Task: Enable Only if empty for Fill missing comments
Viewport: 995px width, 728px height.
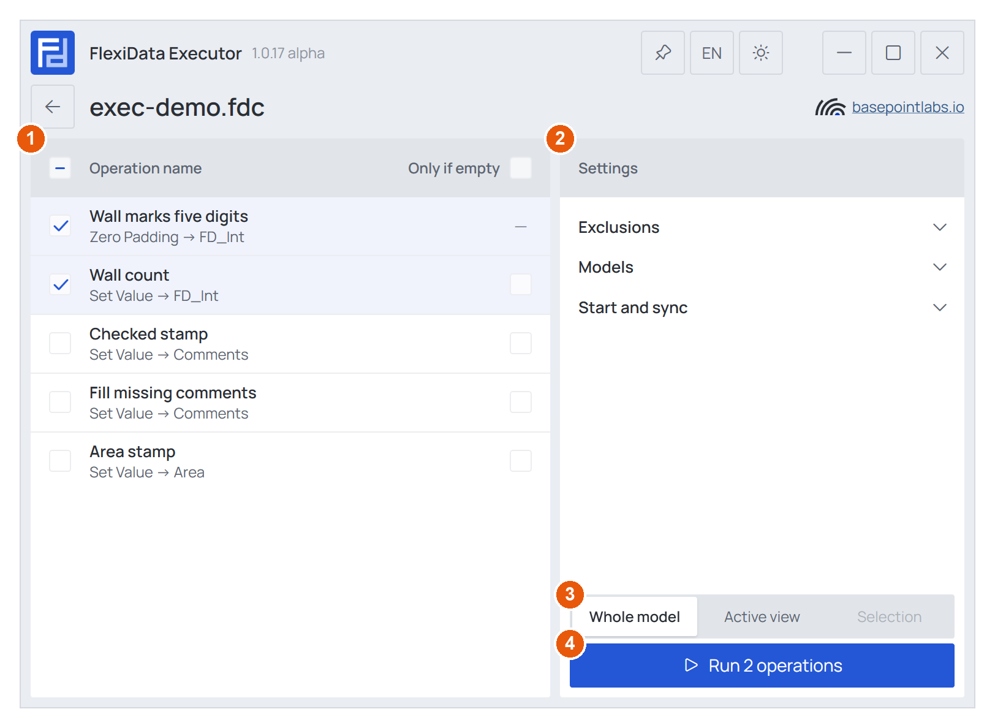Action: tap(521, 402)
